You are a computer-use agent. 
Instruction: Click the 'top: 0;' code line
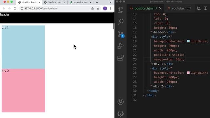coord(160,14)
